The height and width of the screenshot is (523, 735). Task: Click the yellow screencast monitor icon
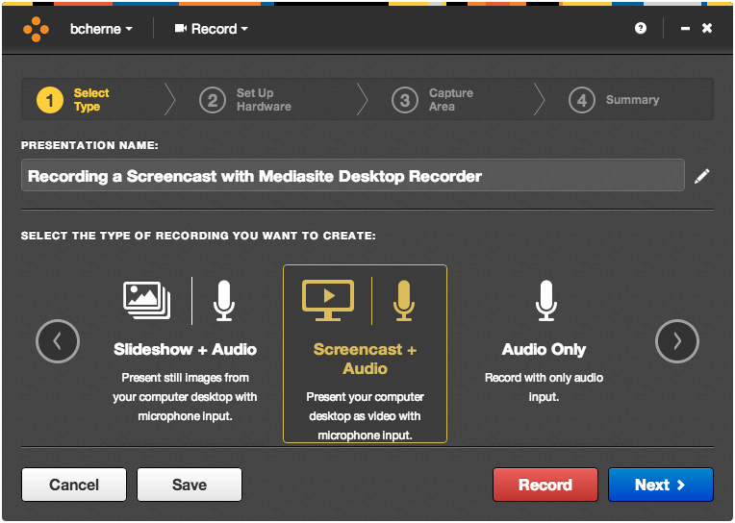tap(328, 300)
